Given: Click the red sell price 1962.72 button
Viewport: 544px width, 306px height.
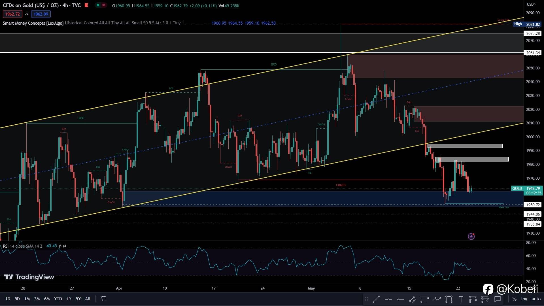Looking at the screenshot, I should (12, 14).
